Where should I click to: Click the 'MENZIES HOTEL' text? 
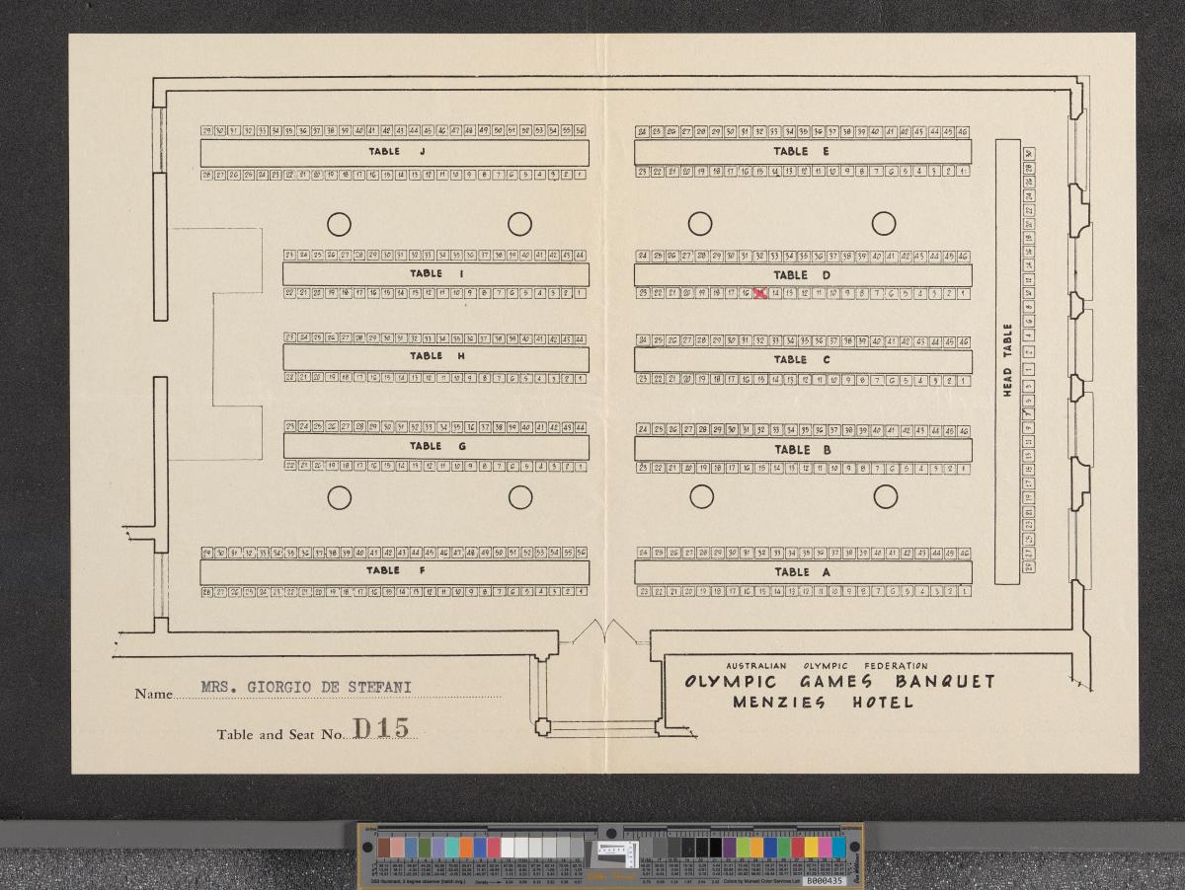[x=822, y=703]
